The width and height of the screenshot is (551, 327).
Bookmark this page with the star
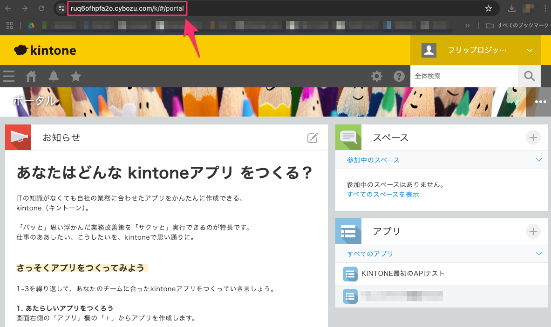489,8
